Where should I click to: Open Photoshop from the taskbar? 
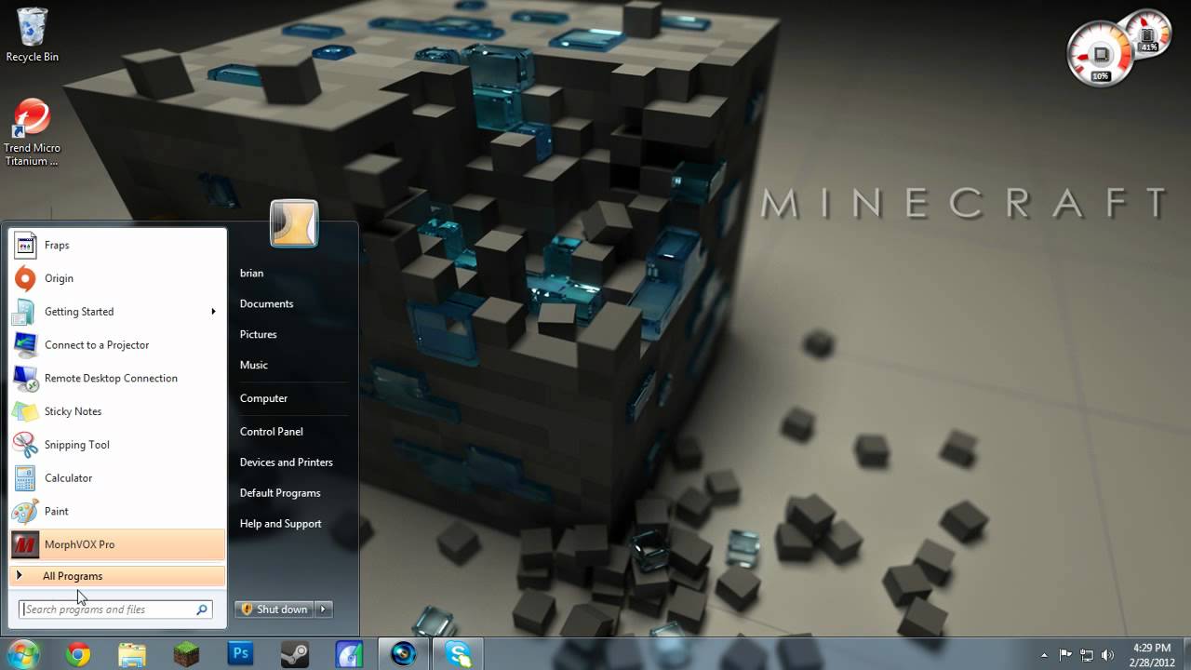pyautogui.click(x=241, y=654)
